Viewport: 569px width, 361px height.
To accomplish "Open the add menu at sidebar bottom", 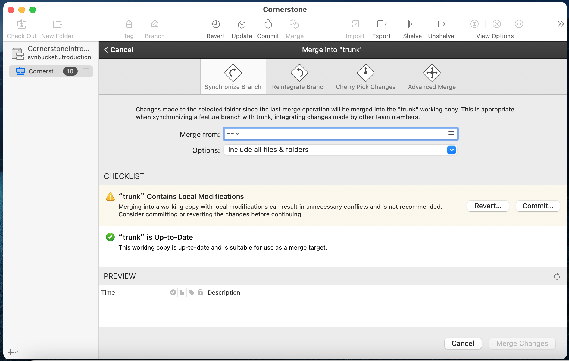I will (x=12, y=352).
